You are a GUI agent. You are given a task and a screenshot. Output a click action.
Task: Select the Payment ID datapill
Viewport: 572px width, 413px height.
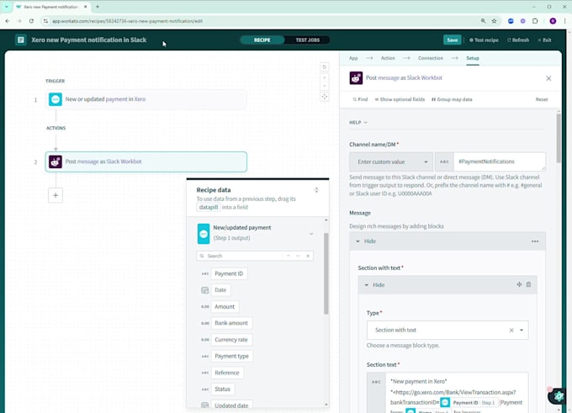pos(229,273)
